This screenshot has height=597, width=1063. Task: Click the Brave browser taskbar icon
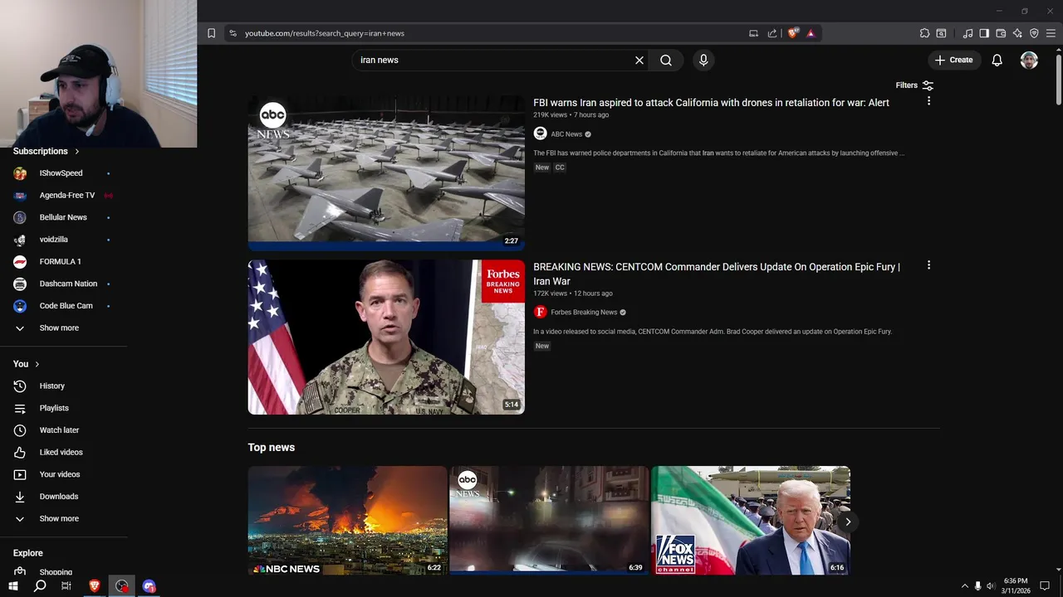pos(94,586)
